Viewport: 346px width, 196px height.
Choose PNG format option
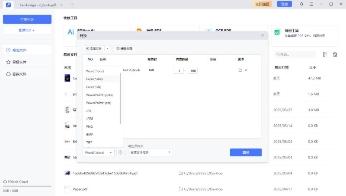pos(102,126)
